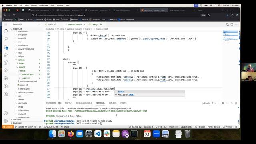Open the Extensions view
The width and height of the screenshot is (256, 144).
click(6, 62)
